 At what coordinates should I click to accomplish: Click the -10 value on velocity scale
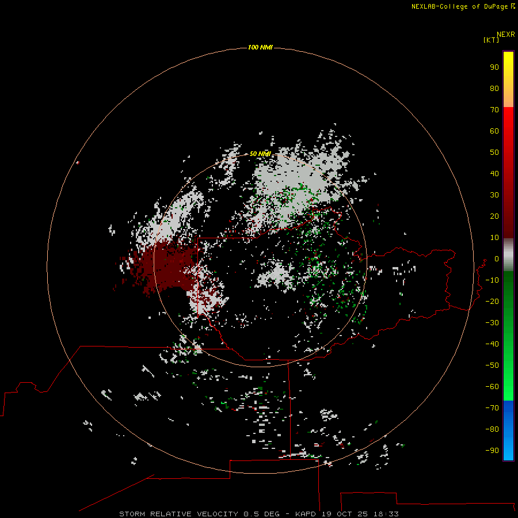492,280
